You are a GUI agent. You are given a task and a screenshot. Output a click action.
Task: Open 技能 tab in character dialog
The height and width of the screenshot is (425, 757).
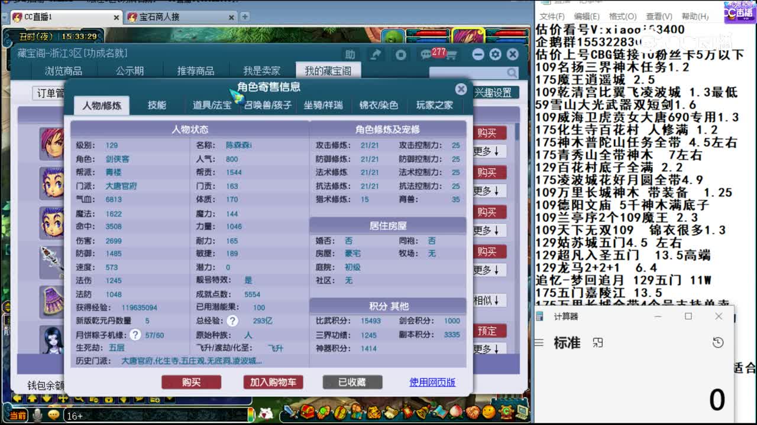[x=157, y=105]
